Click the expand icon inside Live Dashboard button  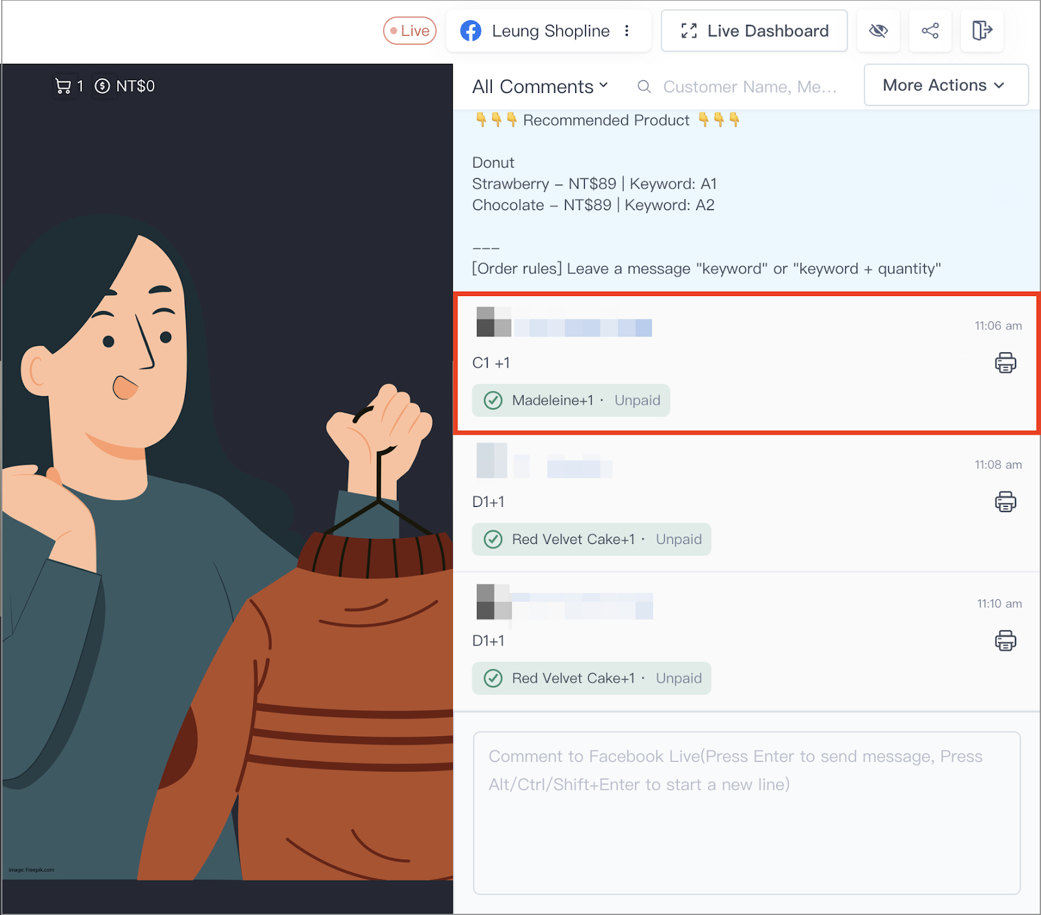point(688,30)
